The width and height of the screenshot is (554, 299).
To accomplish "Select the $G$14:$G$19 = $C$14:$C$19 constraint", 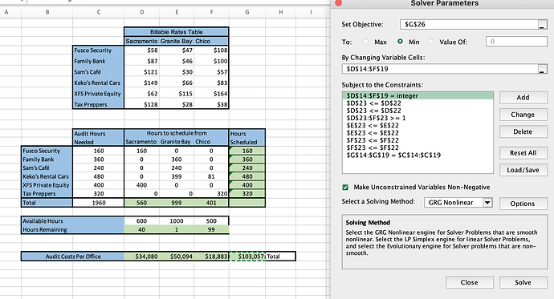I will click(x=418, y=156).
